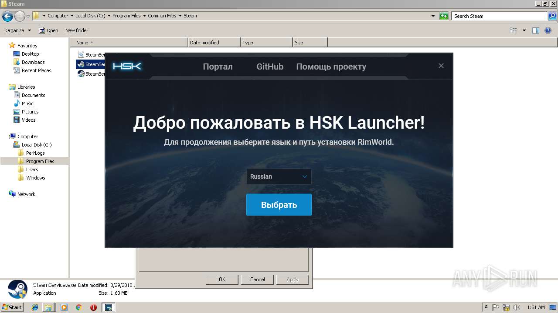Open address bar history dropdown
Viewport: 558px width, 313px height.
point(433,16)
